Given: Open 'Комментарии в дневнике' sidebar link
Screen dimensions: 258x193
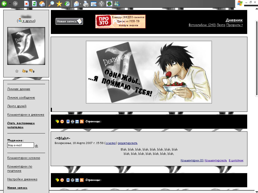Looking at the screenshot, I should tap(26, 115).
